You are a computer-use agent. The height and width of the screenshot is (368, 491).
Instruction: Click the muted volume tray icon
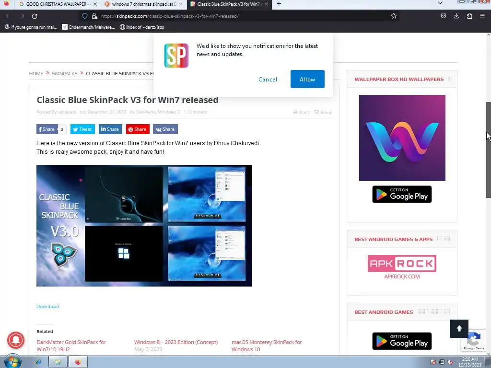coord(450,362)
